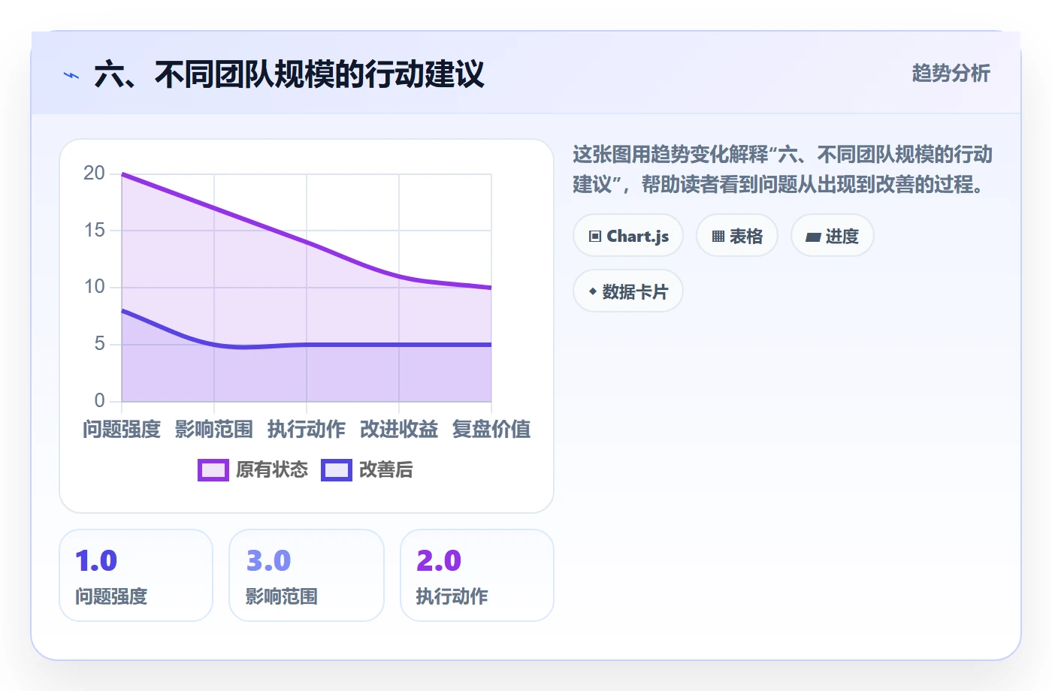This screenshot has height=691, width=1052.
Task: Open the 1.0 问题强度 data card
Action: click(136, 575)
